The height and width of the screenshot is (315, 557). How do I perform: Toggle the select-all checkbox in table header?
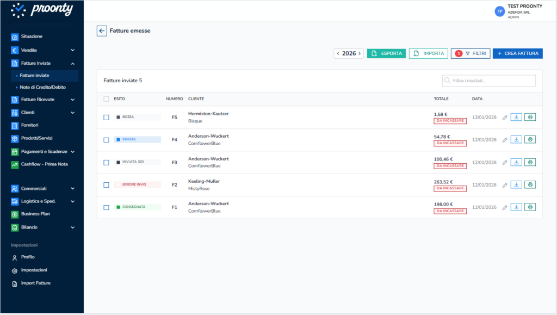[107, 99]
